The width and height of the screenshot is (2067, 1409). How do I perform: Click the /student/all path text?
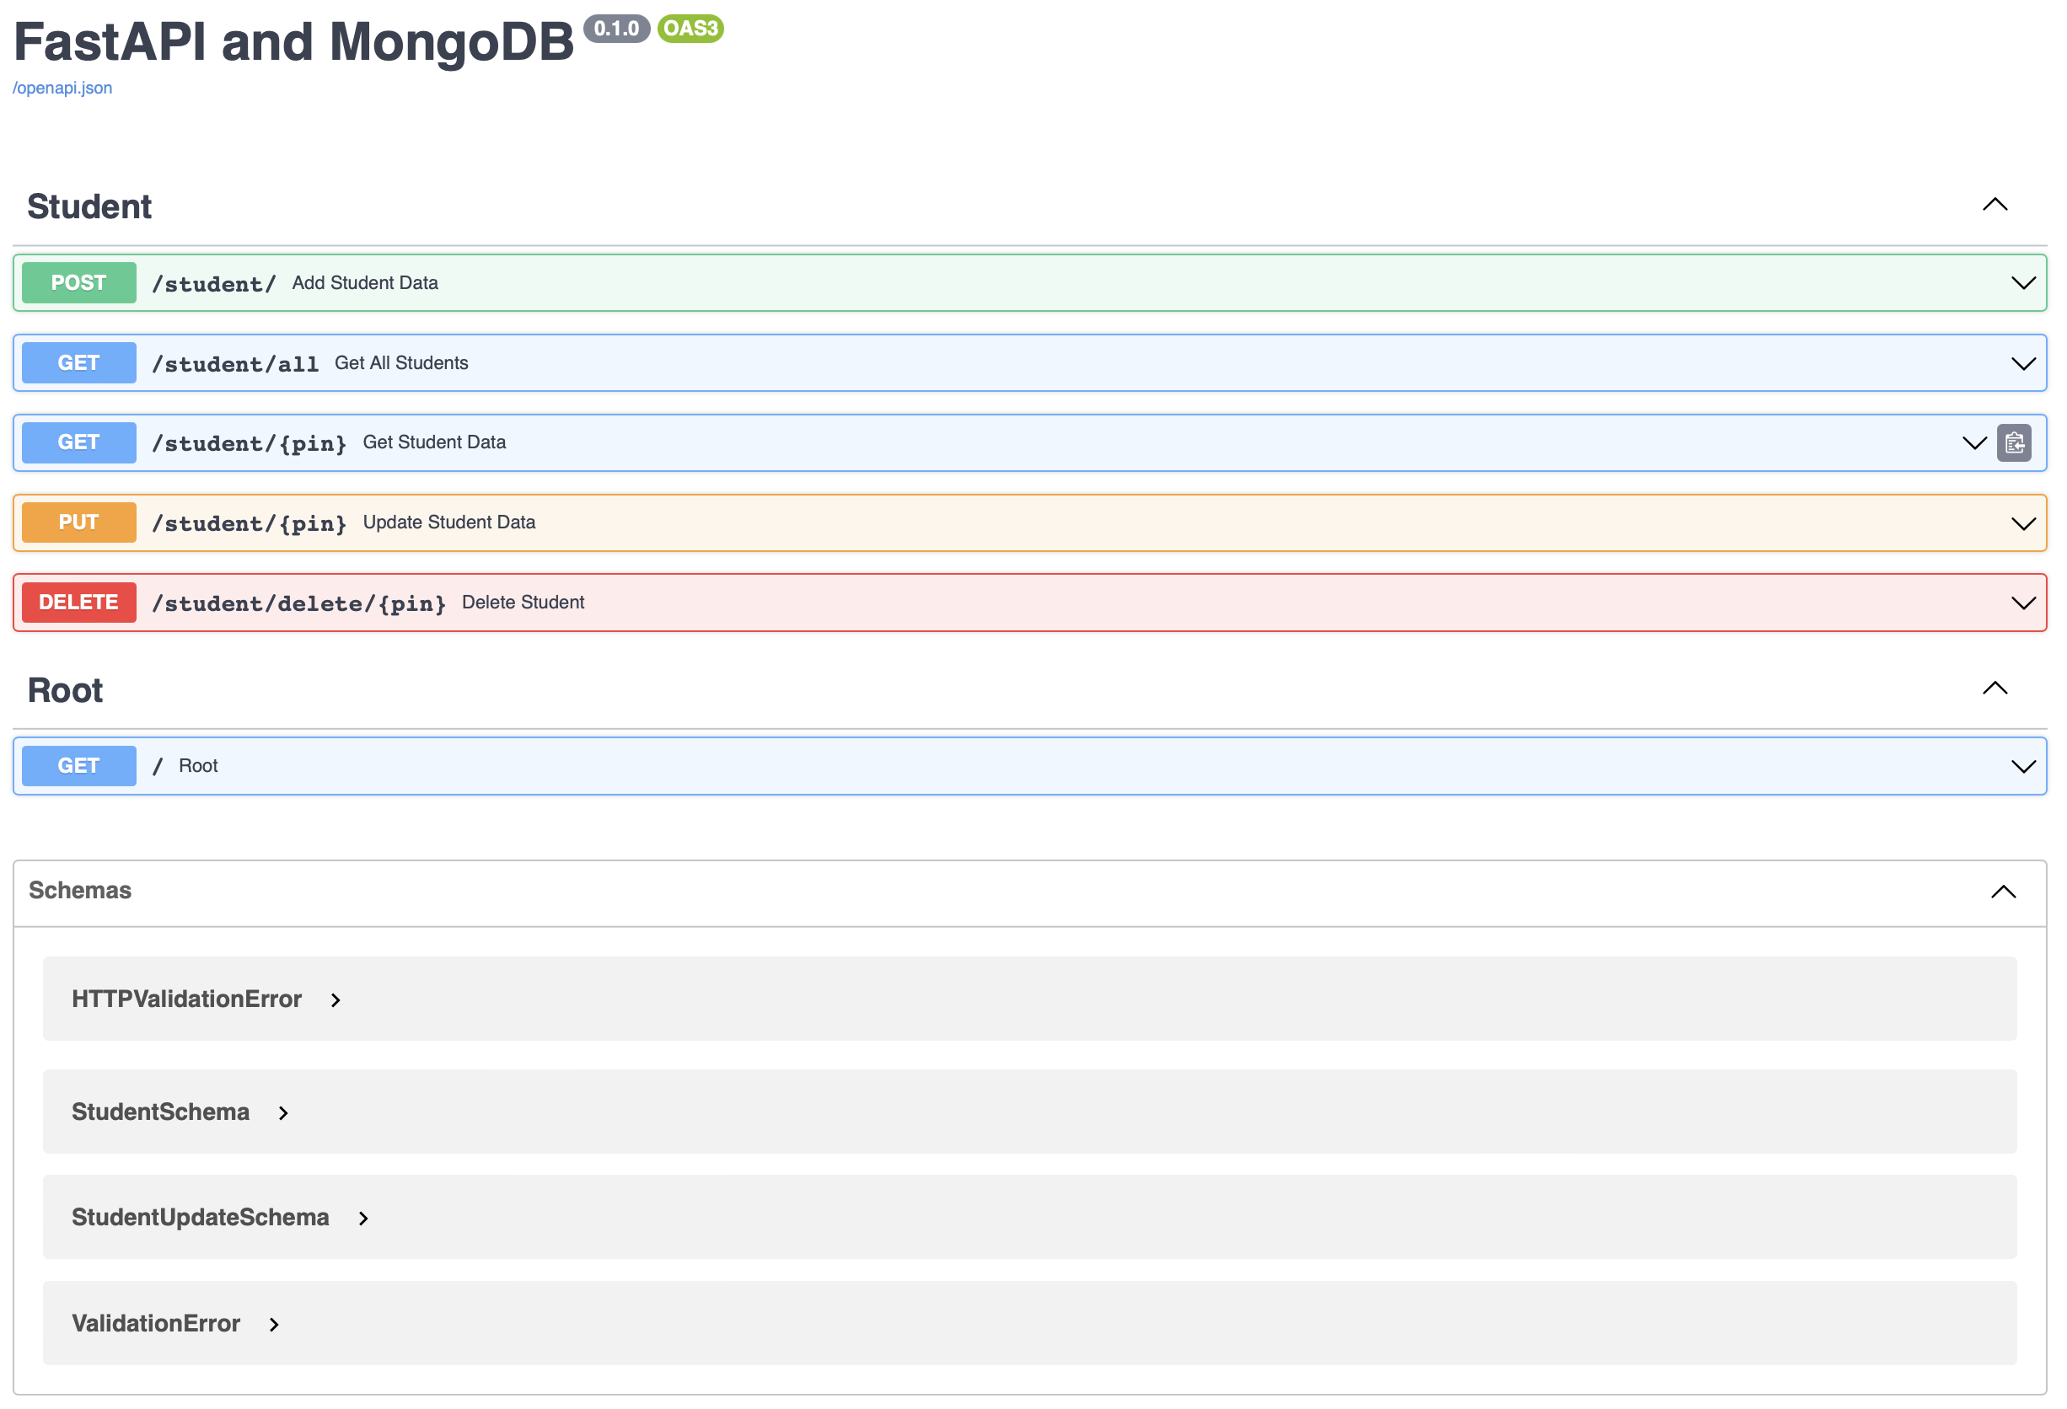236,363
